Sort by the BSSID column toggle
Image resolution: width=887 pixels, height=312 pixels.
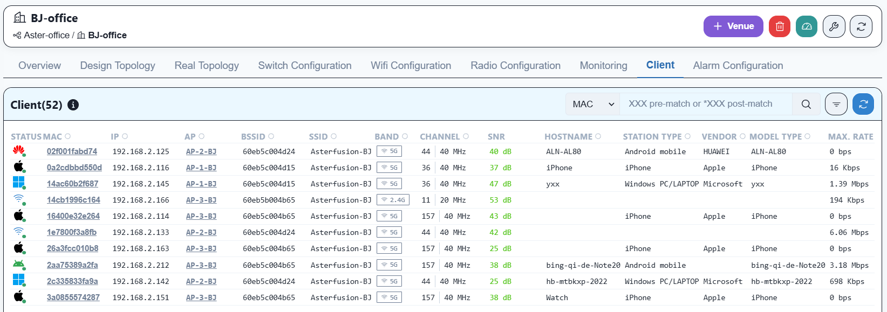(271, 136)
